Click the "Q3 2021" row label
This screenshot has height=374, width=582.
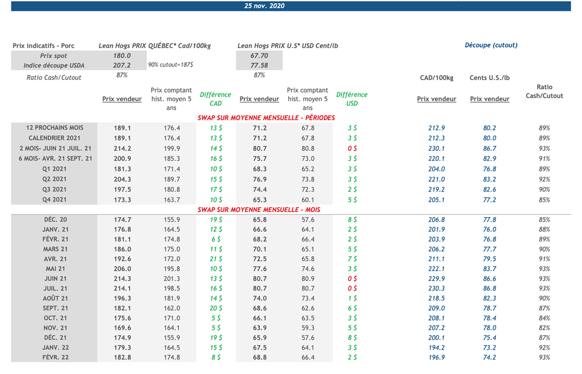tap(55, 189)
